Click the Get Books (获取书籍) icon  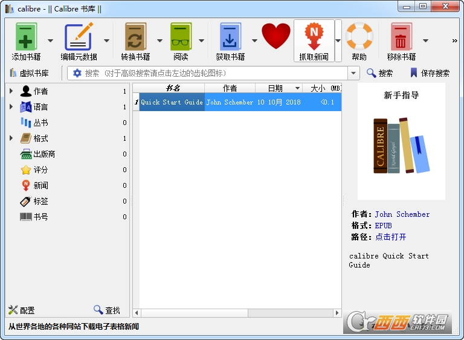click(230, 36)
